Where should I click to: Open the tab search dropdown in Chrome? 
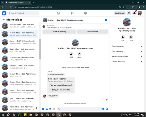[2, 2]
